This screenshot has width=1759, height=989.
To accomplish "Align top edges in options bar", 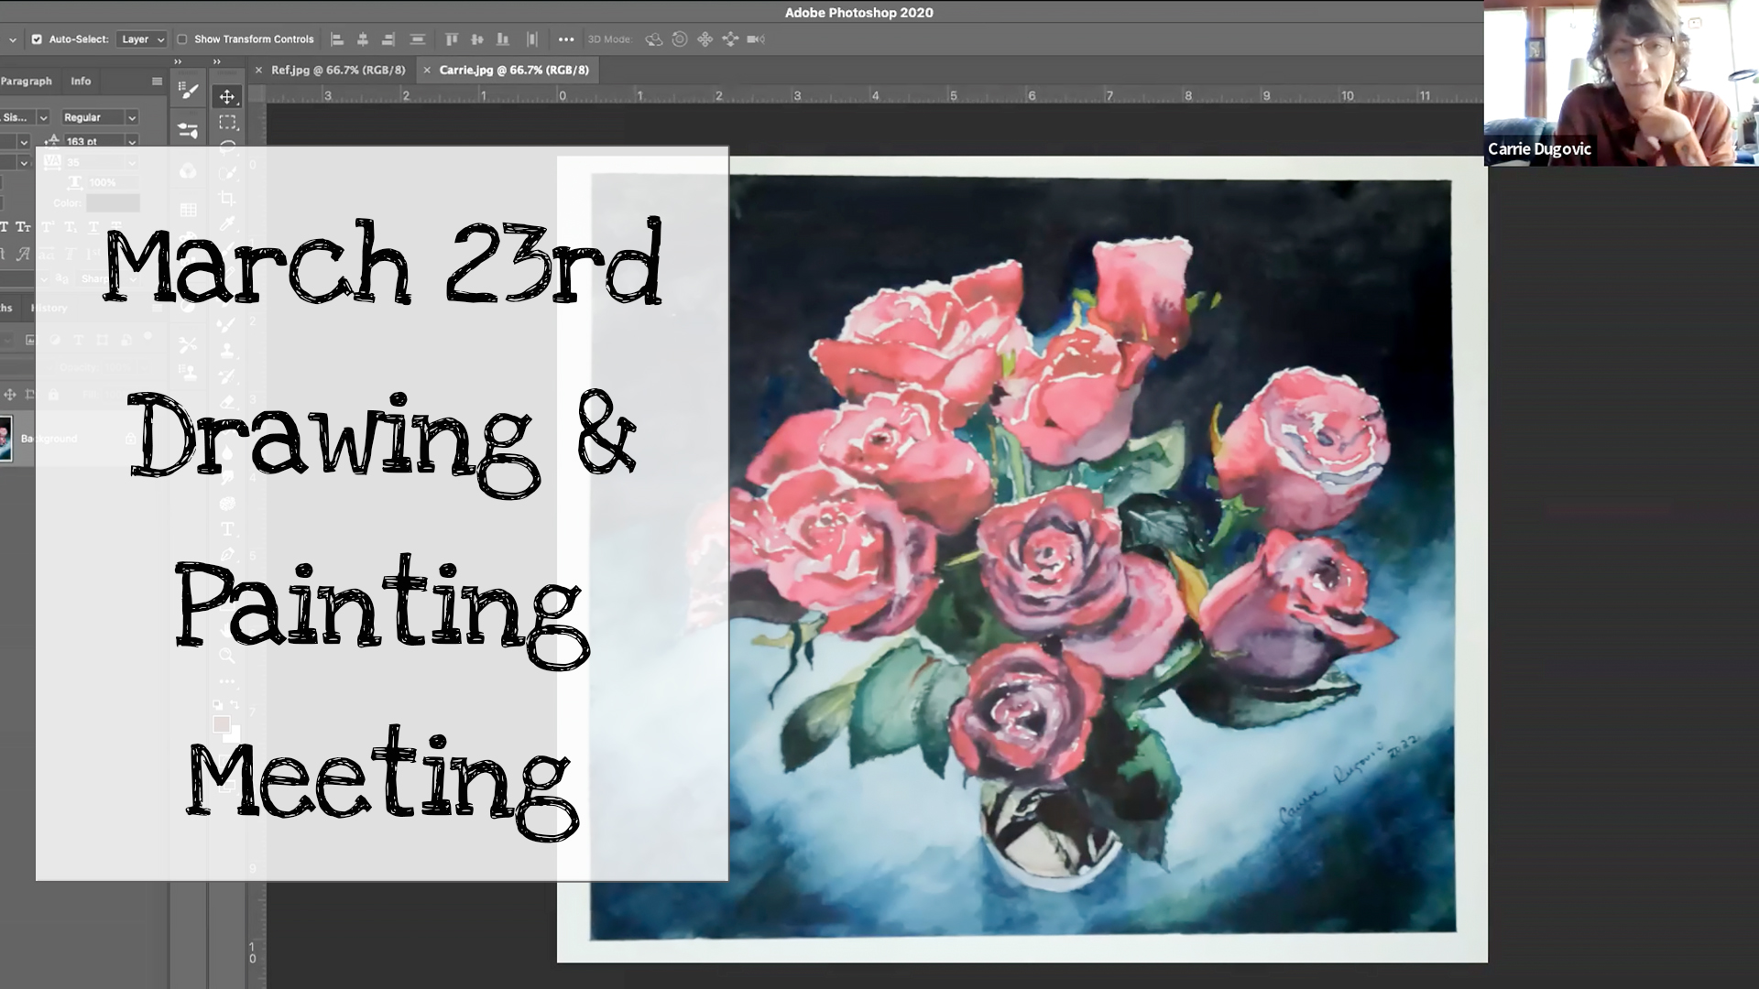I will coord(451,39).
